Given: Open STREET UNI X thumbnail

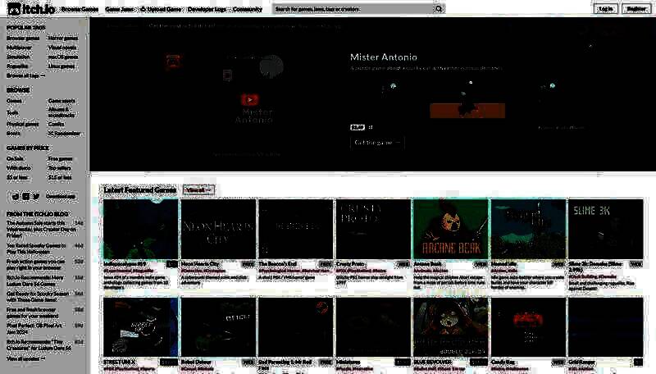Looking at the screenshot, I should pyautogui.click(x=140, y=326).
